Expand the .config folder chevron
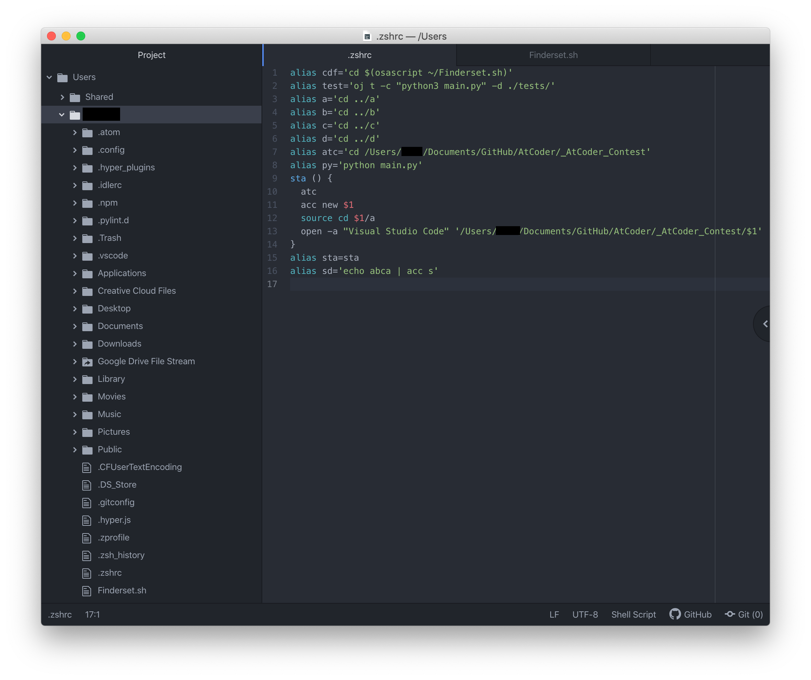The image size is (811, 680). click(x=75, y=150)
